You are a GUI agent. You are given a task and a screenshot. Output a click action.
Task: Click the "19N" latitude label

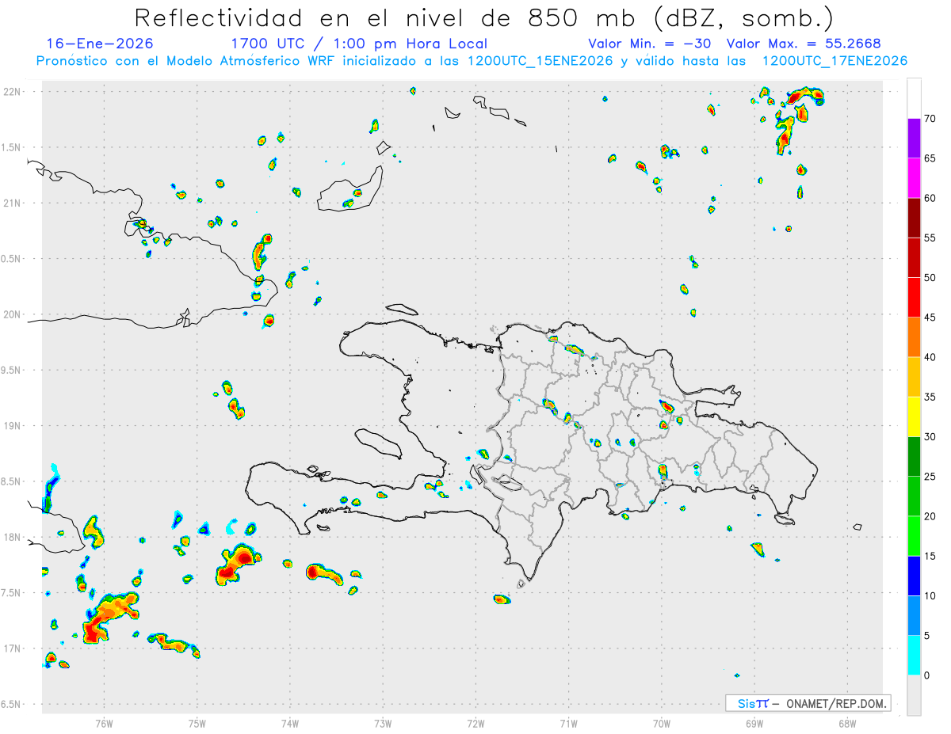13,426
